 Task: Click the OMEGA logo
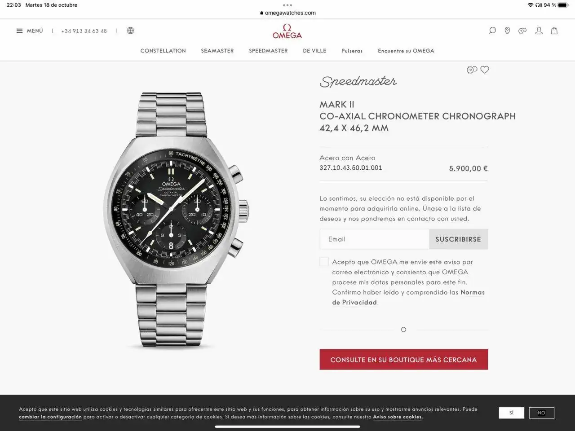[287, 31]
